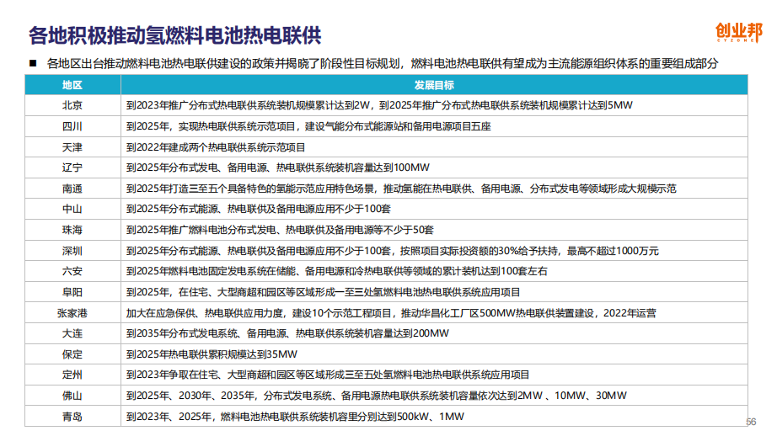Screen dimensions: 777x436
Task: Click the 天津 row label
Action: pyautogui.click(x=72, y=147)
